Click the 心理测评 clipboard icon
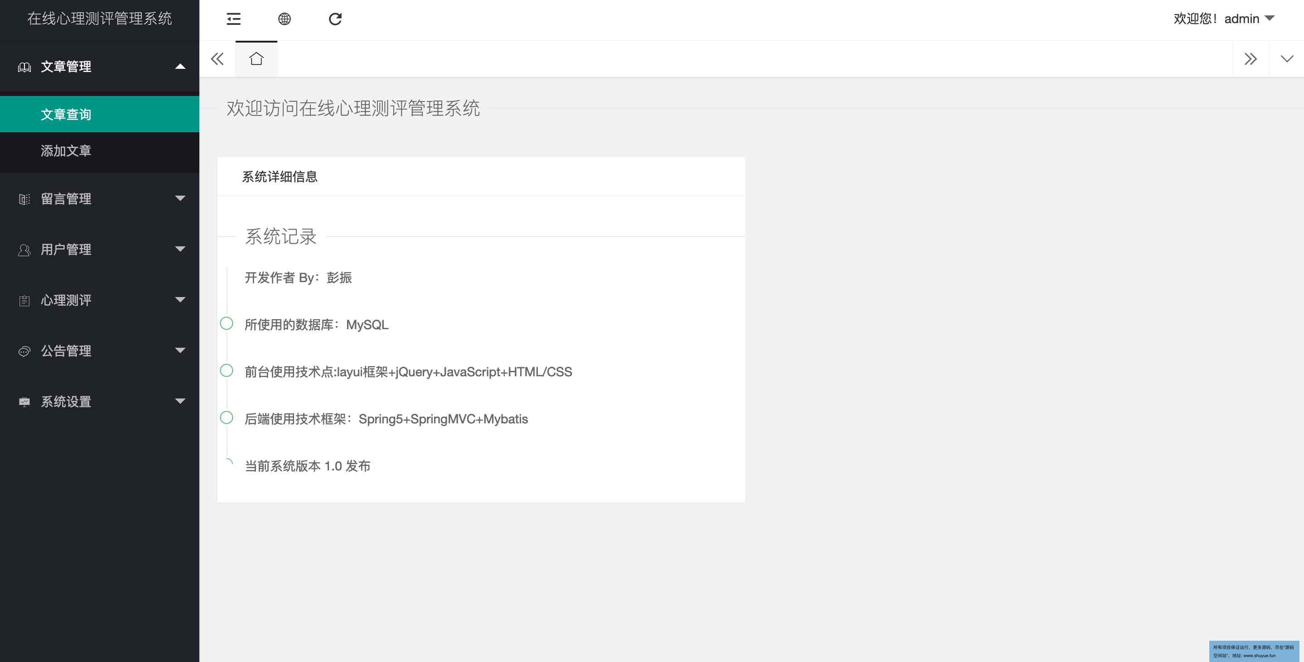Image resolution: width=1304 pixels, height=662 pixels. [x=24, y=300]
